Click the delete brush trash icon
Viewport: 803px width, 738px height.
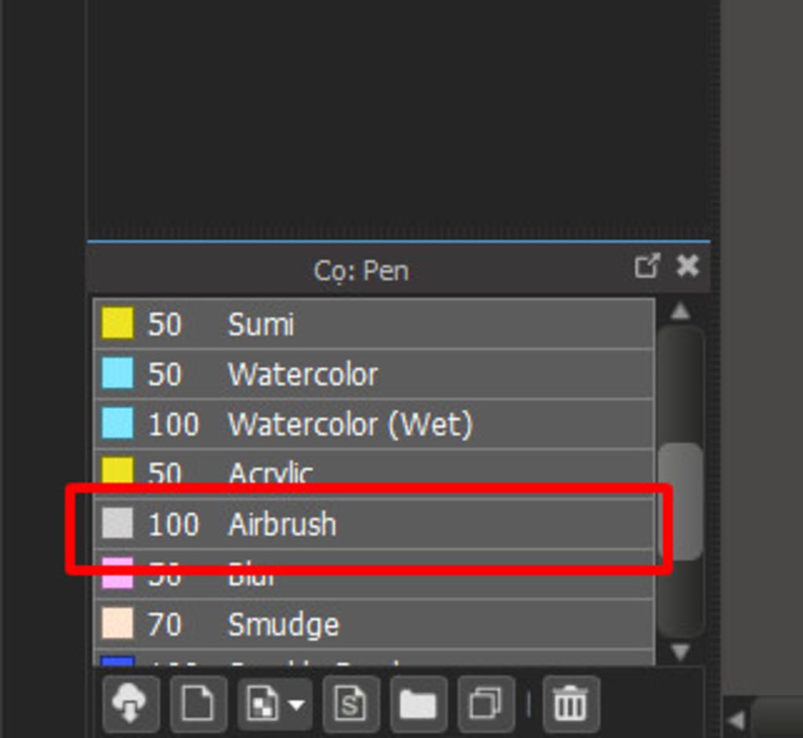(x=570, y=703)
